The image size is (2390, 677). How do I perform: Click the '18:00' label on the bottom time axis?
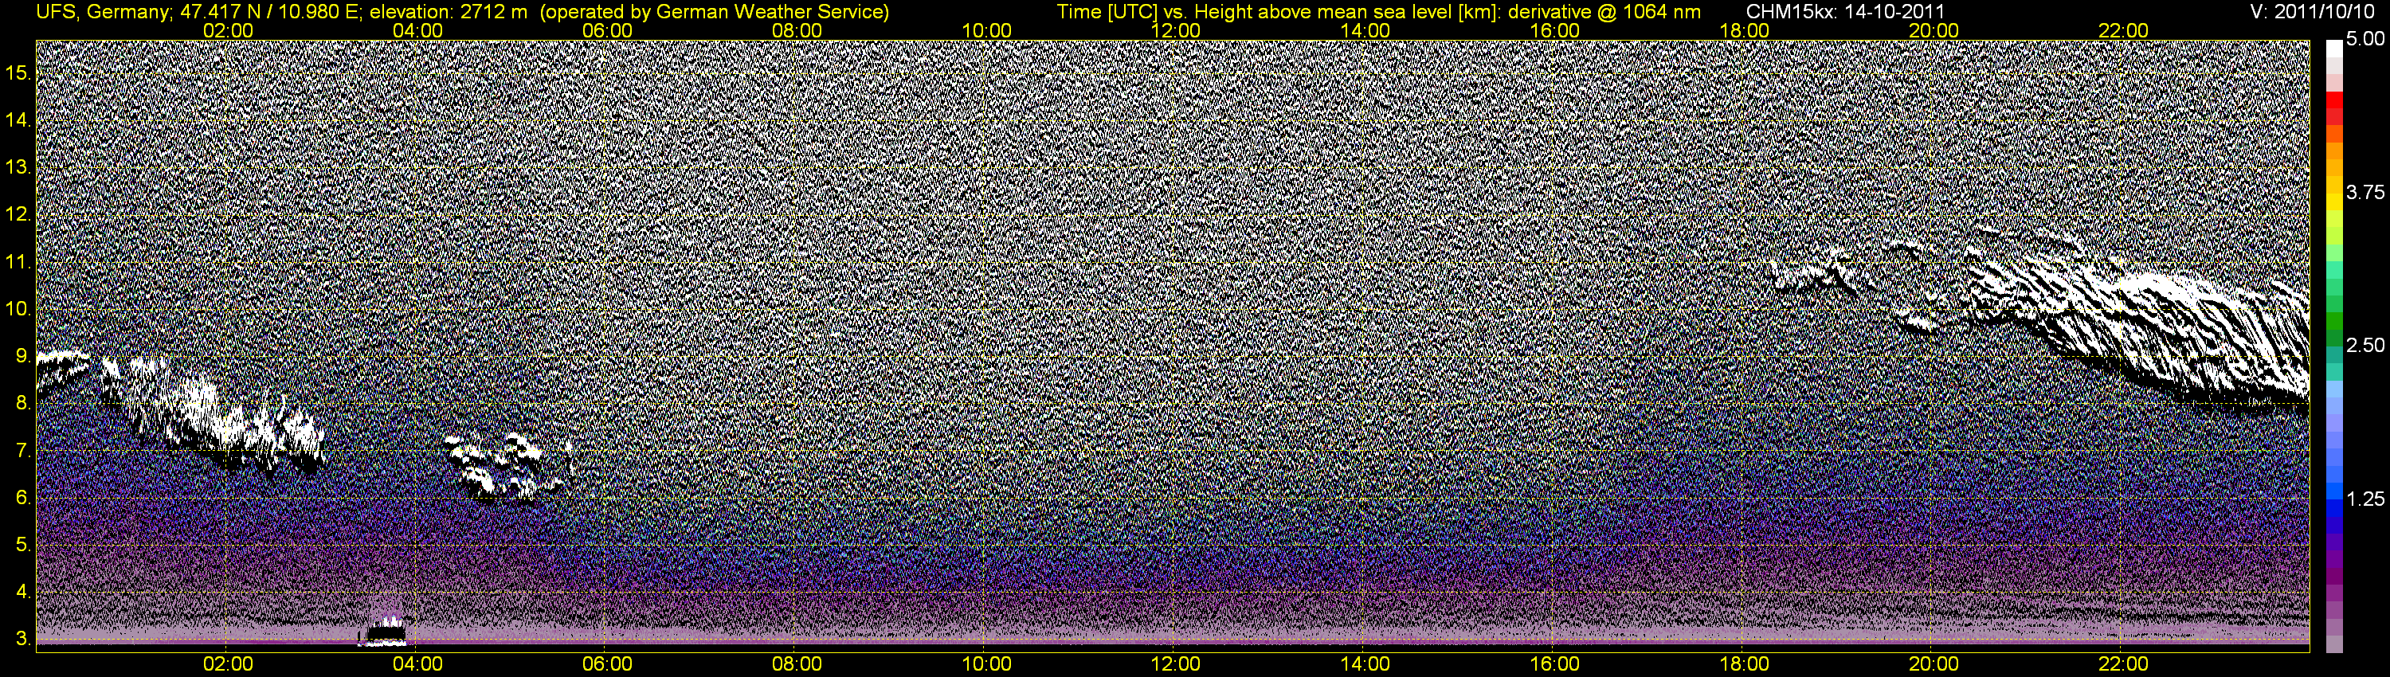click(x=1744, y=664)
